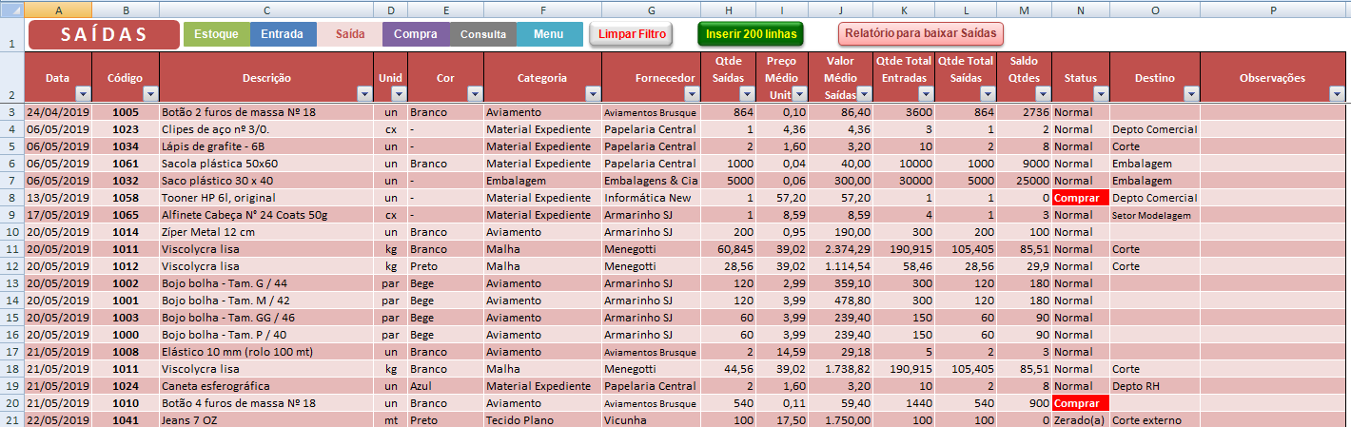
Task: Click Relatório para baixar Saídas button
Action: [920, 33]
